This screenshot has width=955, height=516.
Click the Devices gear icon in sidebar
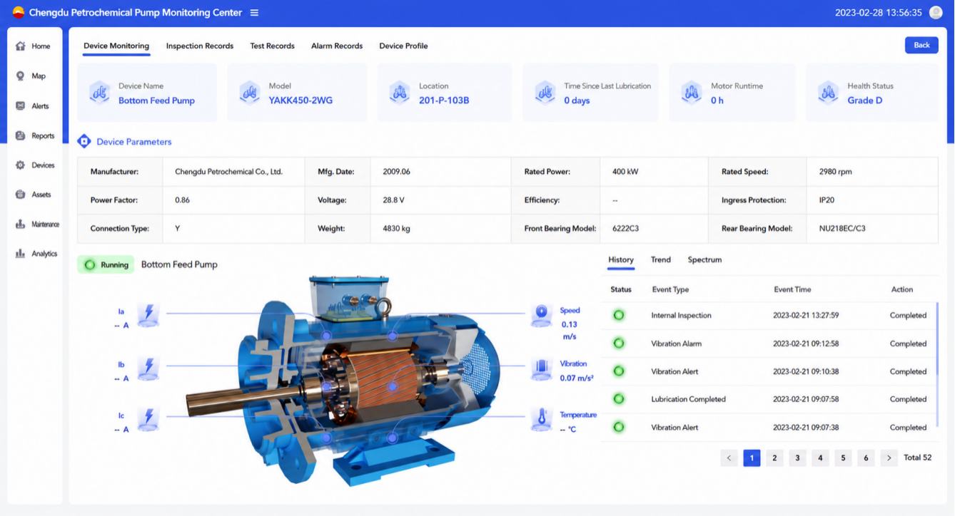(20, 165)
